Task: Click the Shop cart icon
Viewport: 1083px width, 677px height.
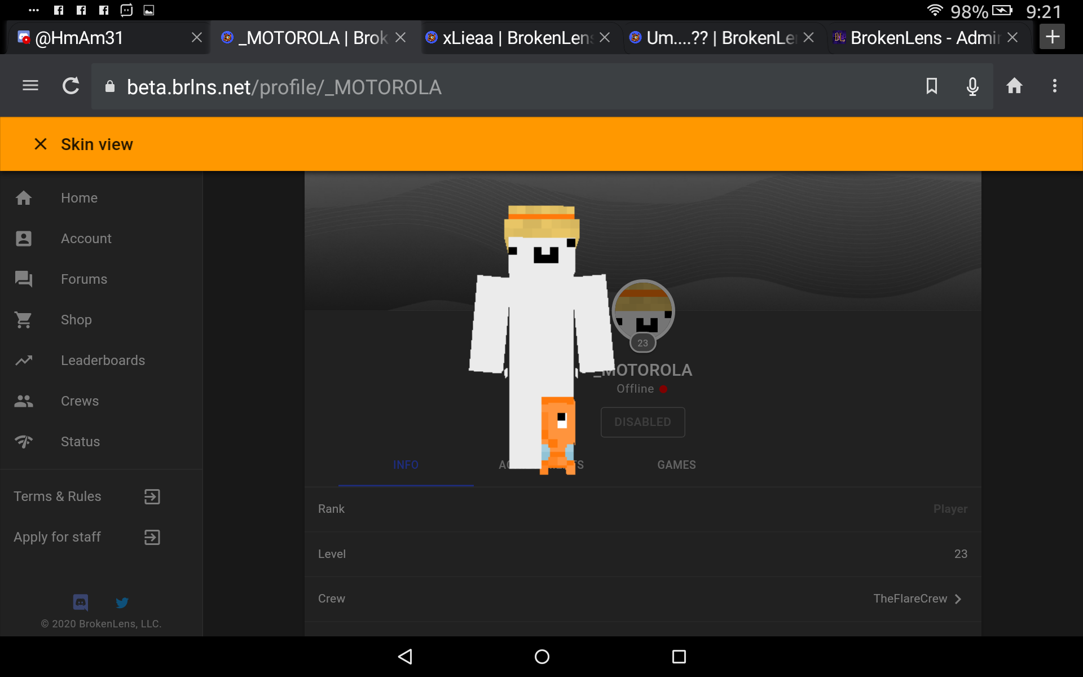Action: [24, 320]
